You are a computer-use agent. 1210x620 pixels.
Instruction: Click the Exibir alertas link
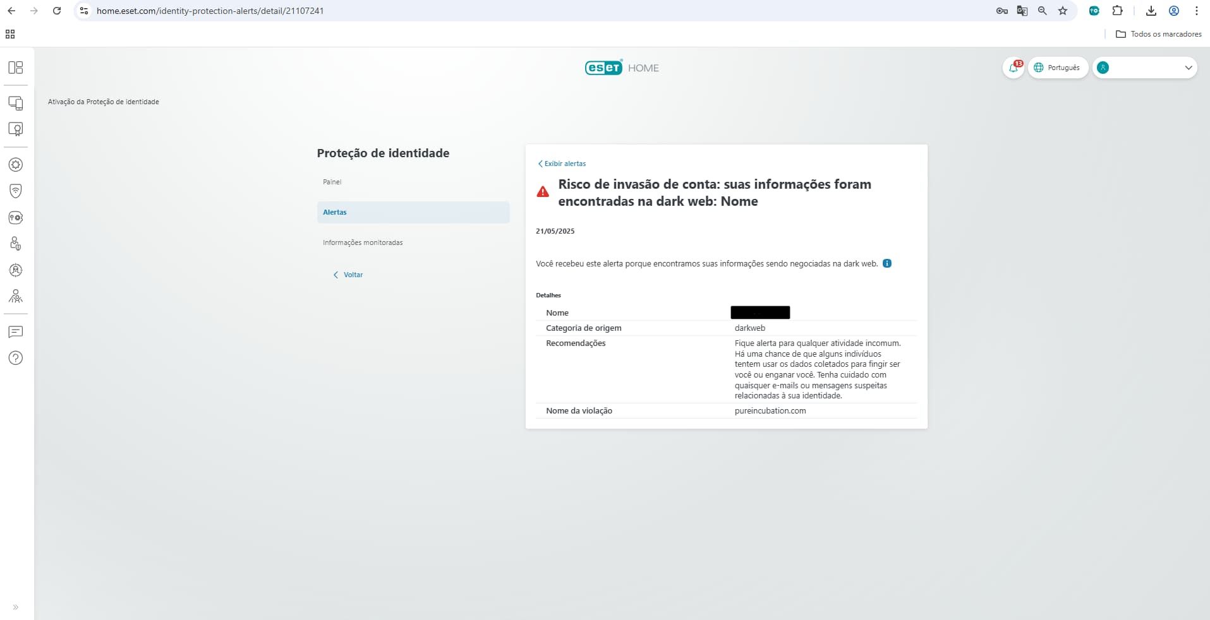(x=562, y=164)
